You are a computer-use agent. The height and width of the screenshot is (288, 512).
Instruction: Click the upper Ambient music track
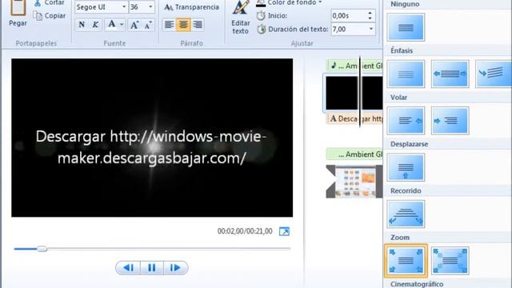coord(355,66)
